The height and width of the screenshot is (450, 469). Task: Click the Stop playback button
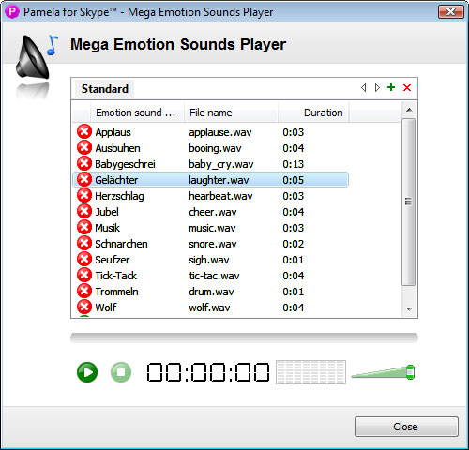click(x=121, y=372)
